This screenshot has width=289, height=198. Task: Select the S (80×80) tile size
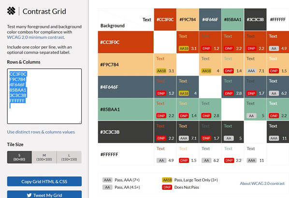tap(19, 157)
